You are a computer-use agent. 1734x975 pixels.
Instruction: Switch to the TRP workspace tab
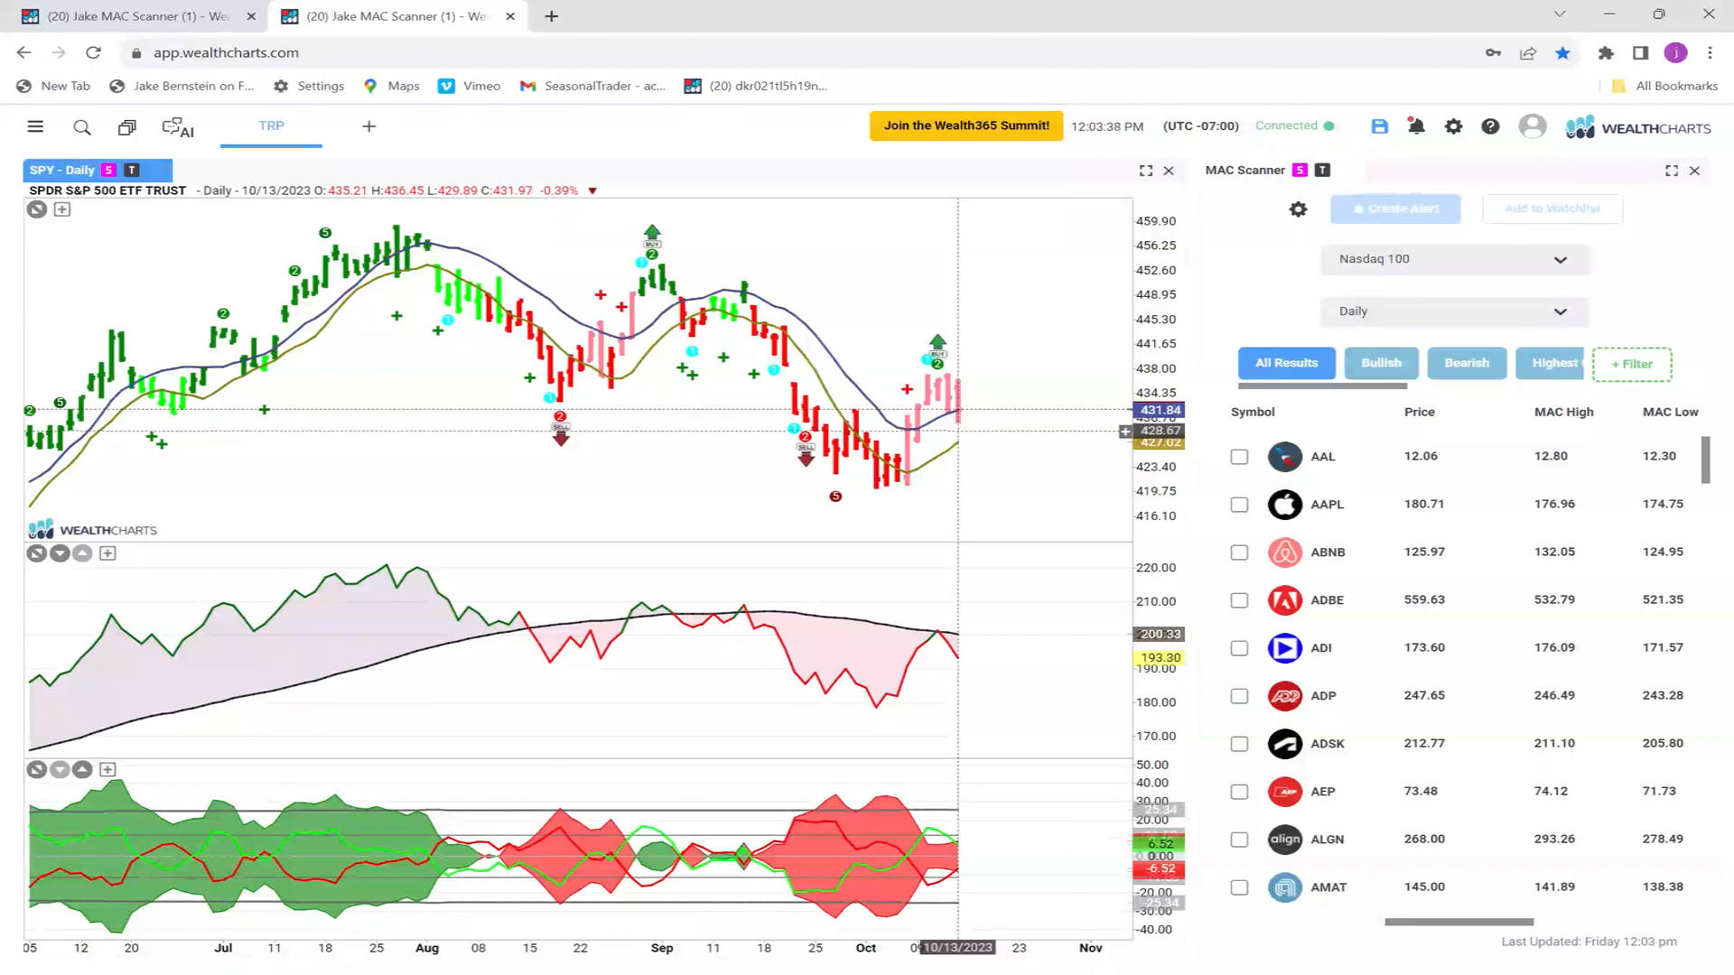271,126
